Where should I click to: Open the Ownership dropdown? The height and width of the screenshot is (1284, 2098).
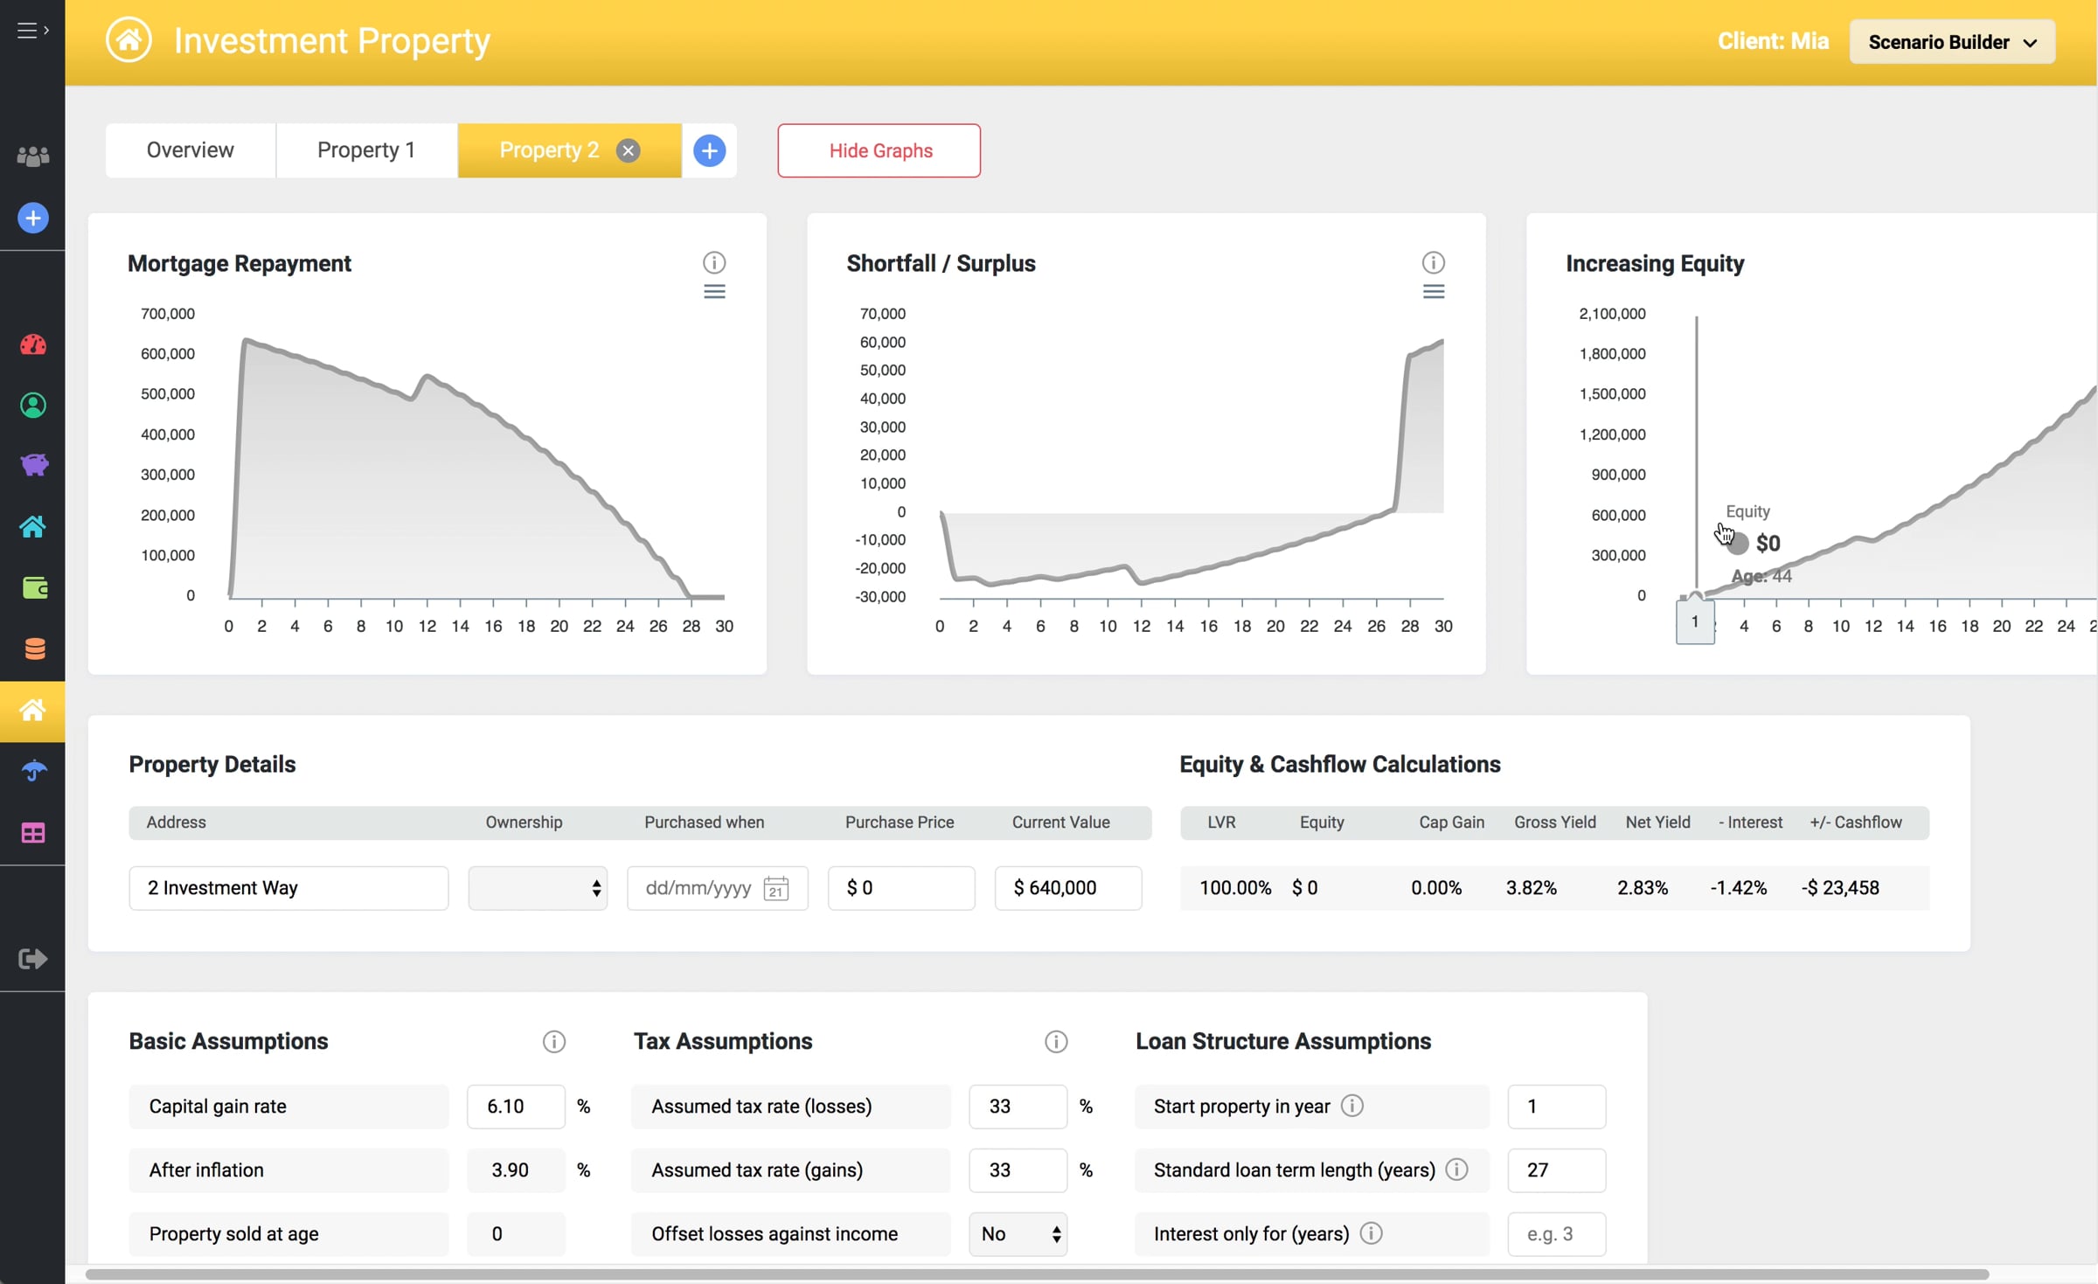(538, 888)
